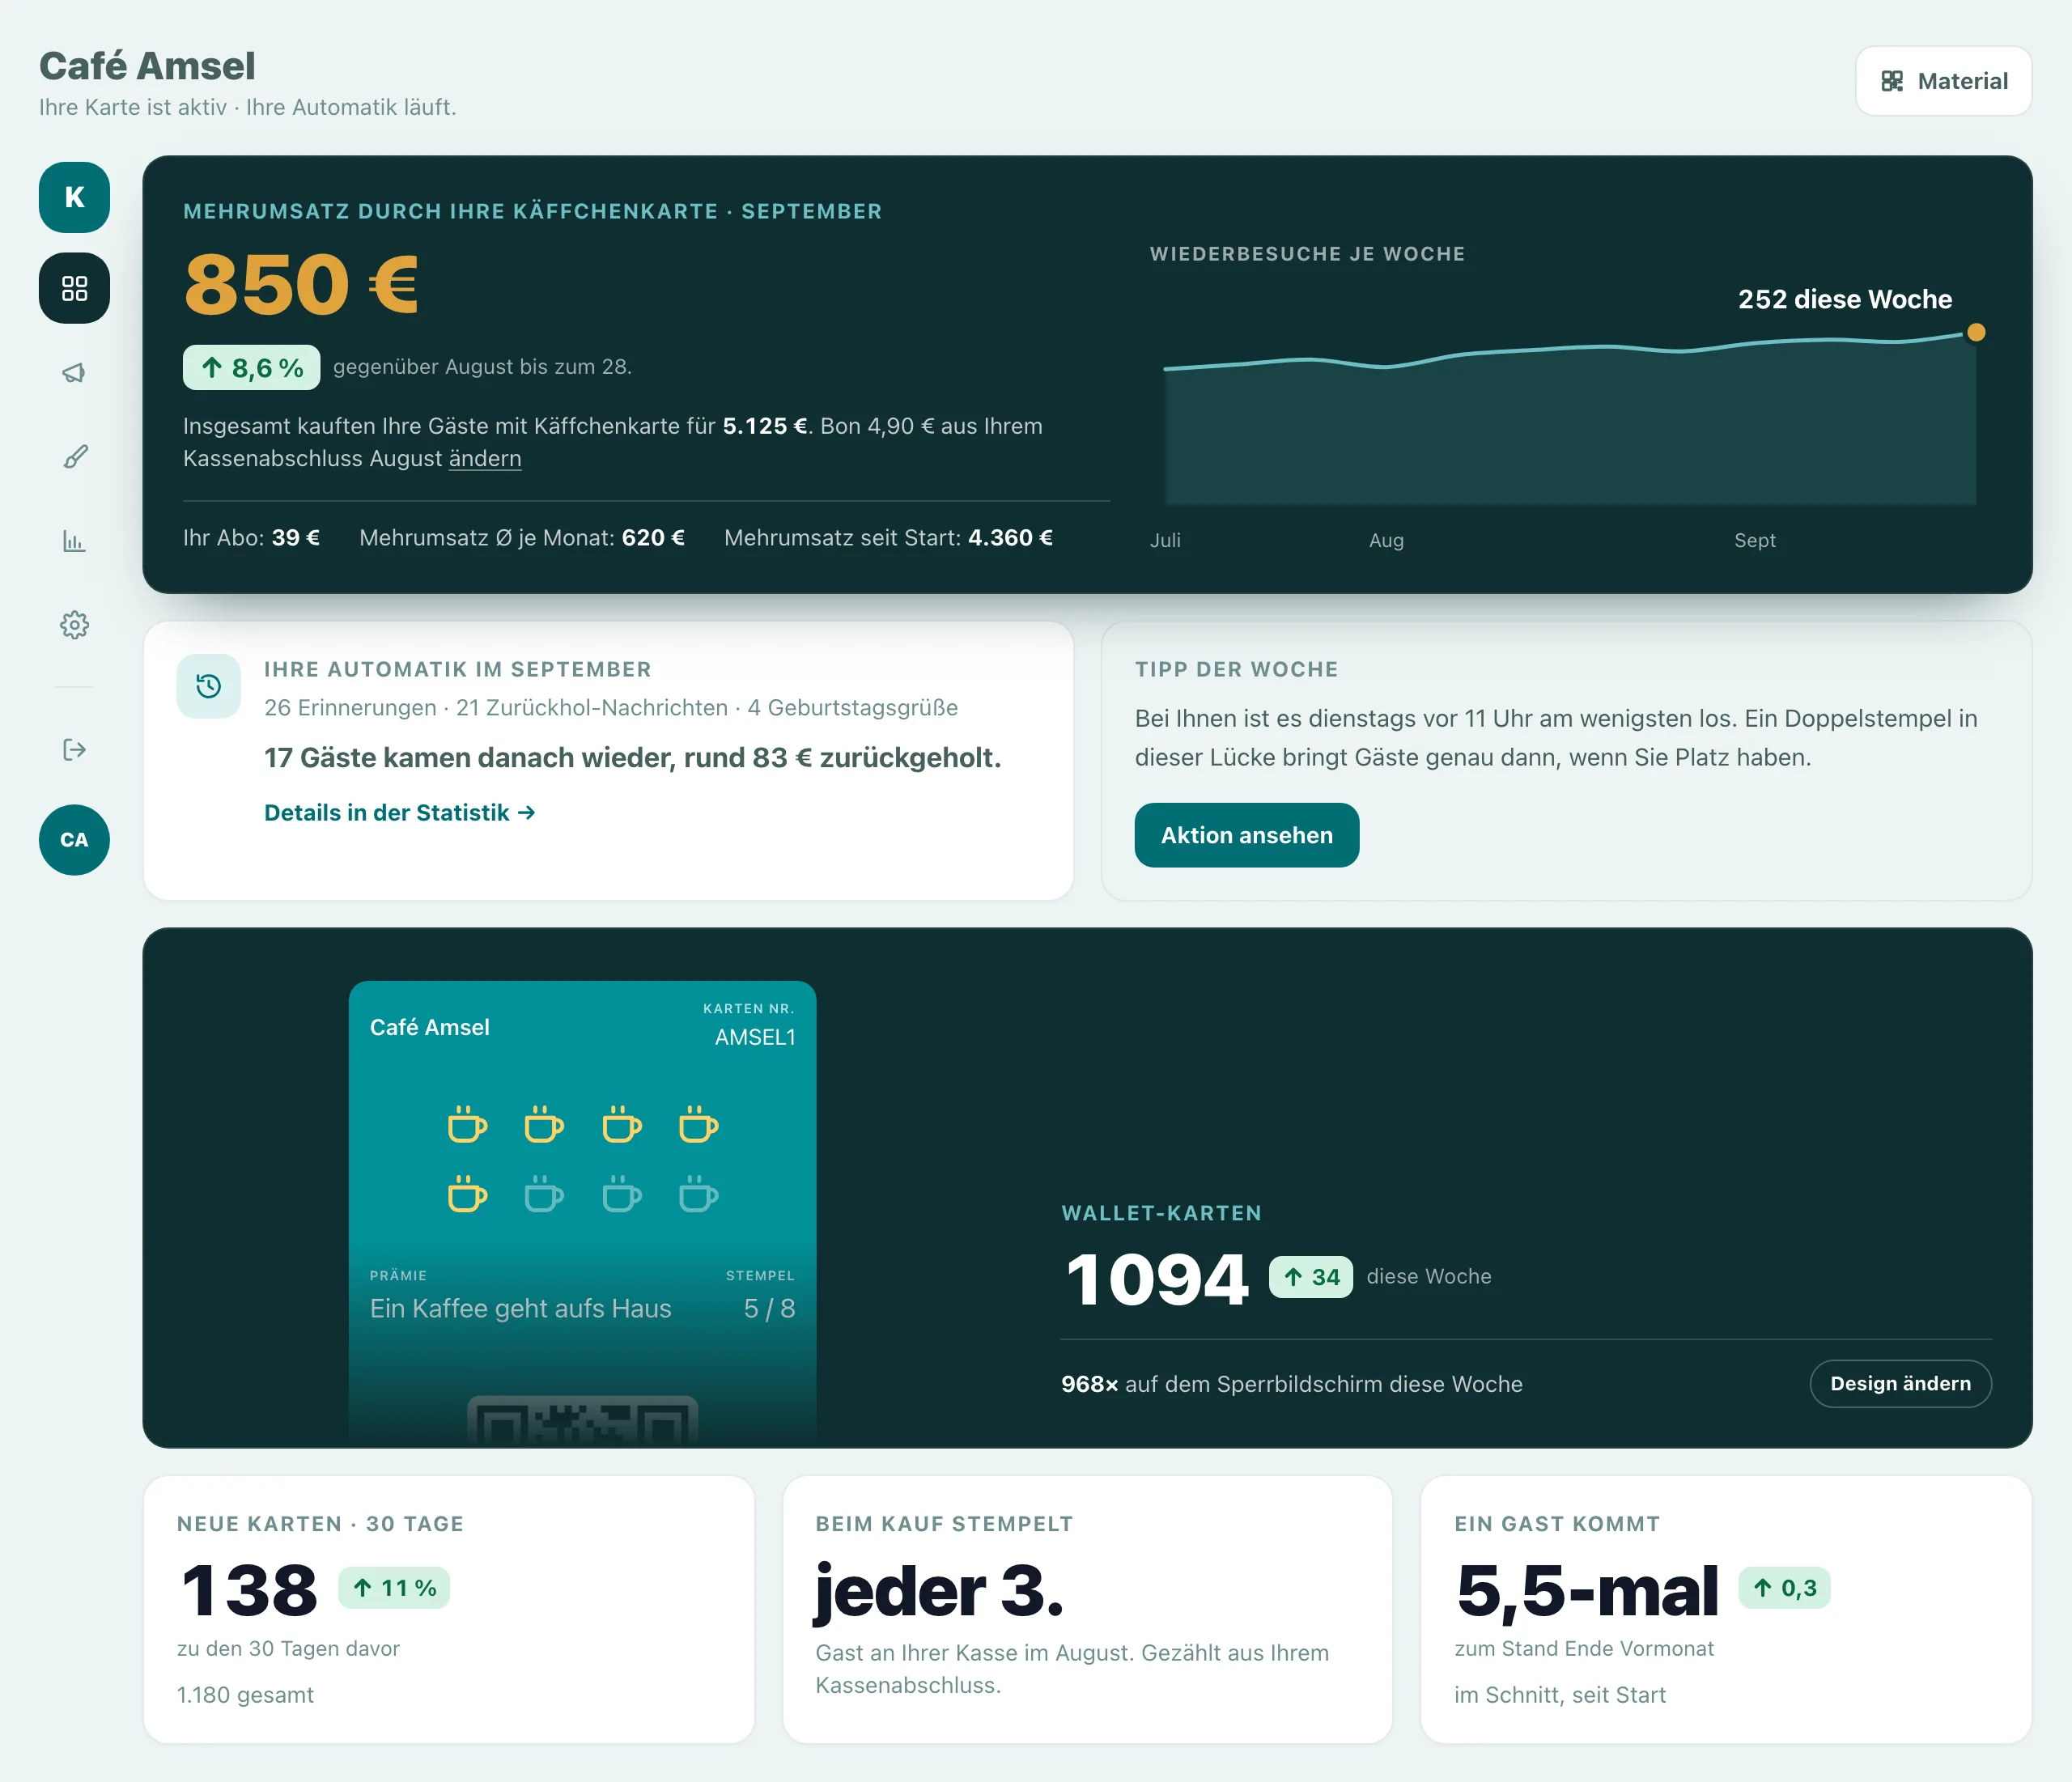Image resolution: width=2072 pixels, height=1782 pixels.
Task: Click the orange chart endpoint marker
Action: pyautogui.click(x=1976, y=333)
